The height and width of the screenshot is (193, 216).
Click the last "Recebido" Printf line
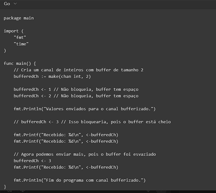click(x=66, y=167)
